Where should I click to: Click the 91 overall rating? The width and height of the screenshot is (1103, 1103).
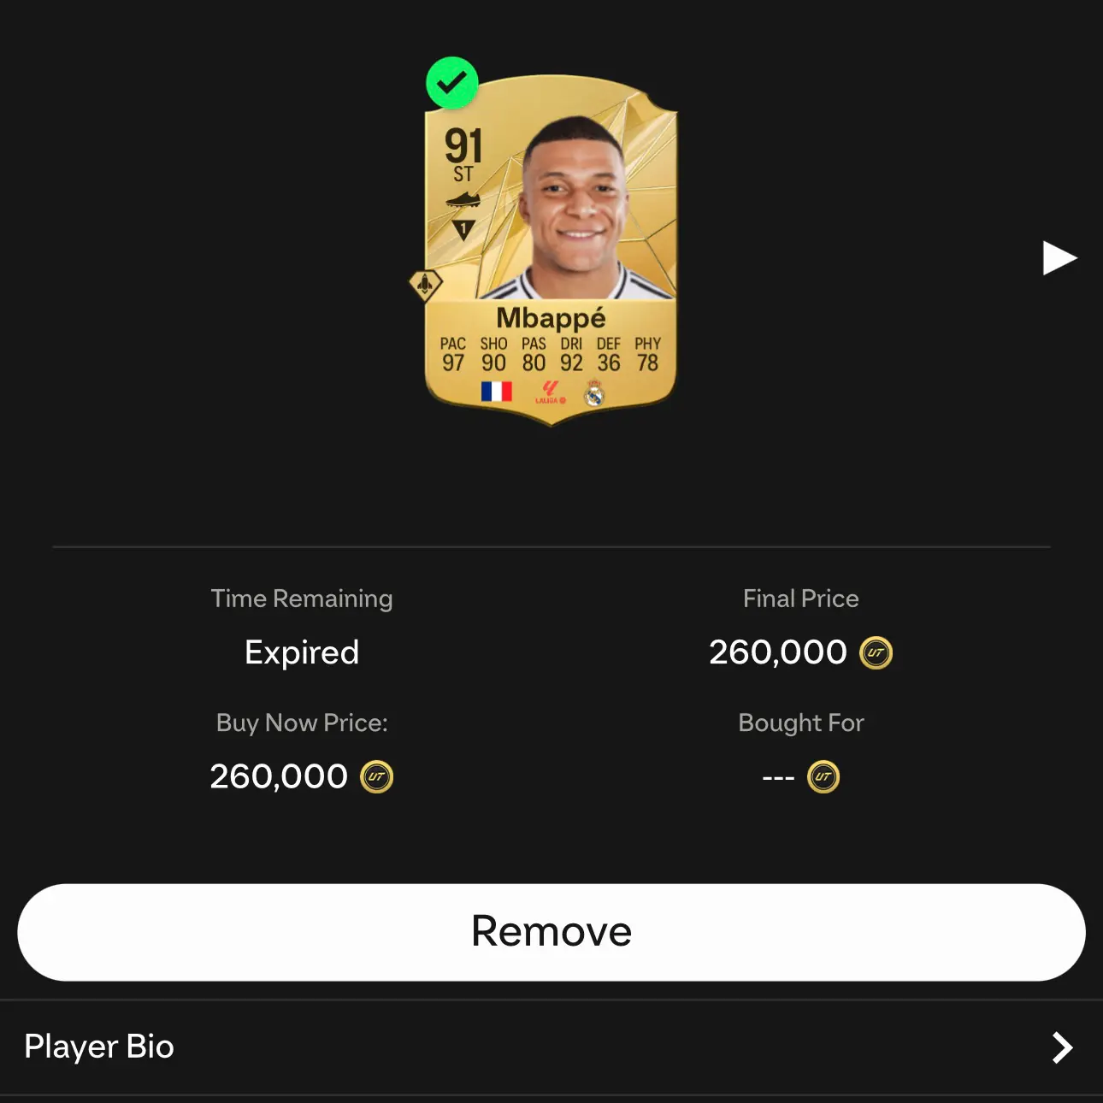[463, 145]
